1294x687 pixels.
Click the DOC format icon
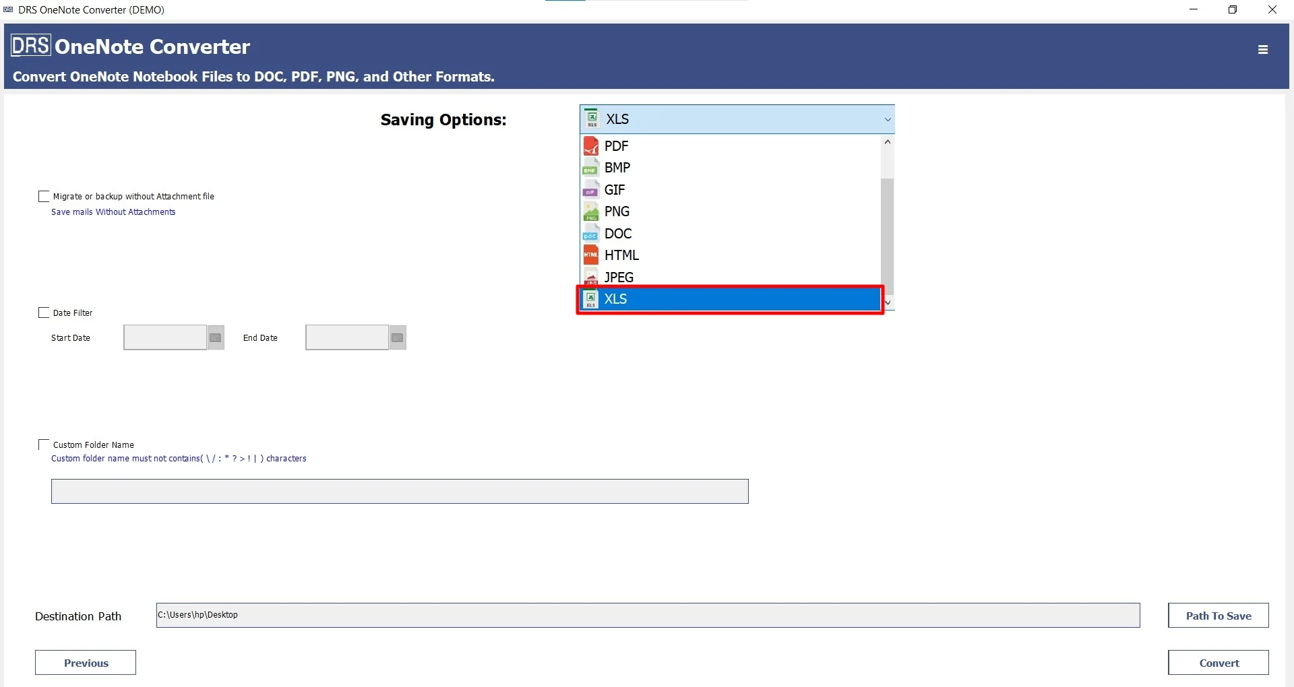pyautogui.click(x=591, y=234)
